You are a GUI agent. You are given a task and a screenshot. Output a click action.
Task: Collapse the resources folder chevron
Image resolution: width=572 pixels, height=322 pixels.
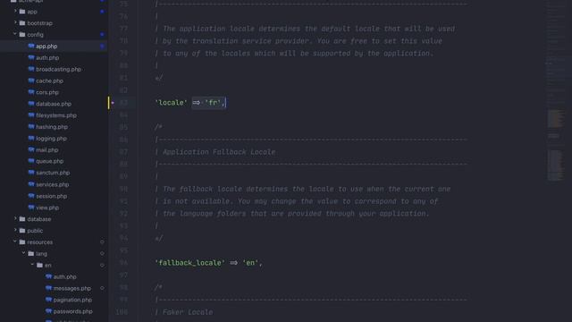click(x=15, y=241)
